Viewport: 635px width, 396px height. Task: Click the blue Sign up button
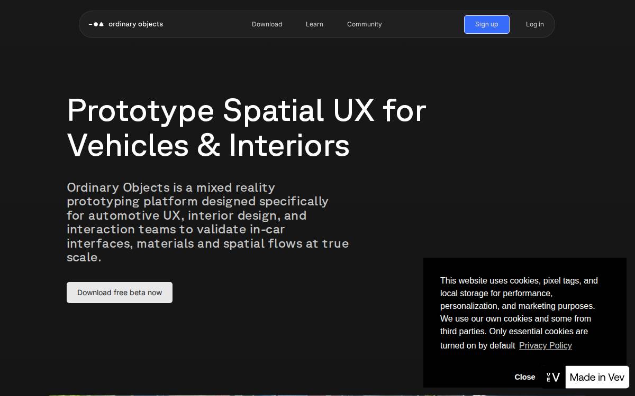[487, 24]
